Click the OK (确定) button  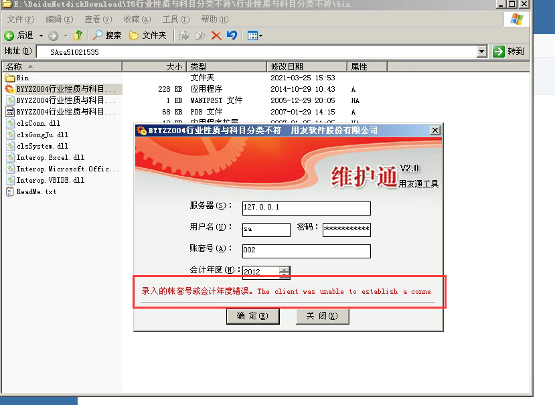point(252,316)
